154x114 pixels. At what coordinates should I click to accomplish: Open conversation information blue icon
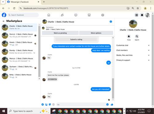[x=111, y=22]
